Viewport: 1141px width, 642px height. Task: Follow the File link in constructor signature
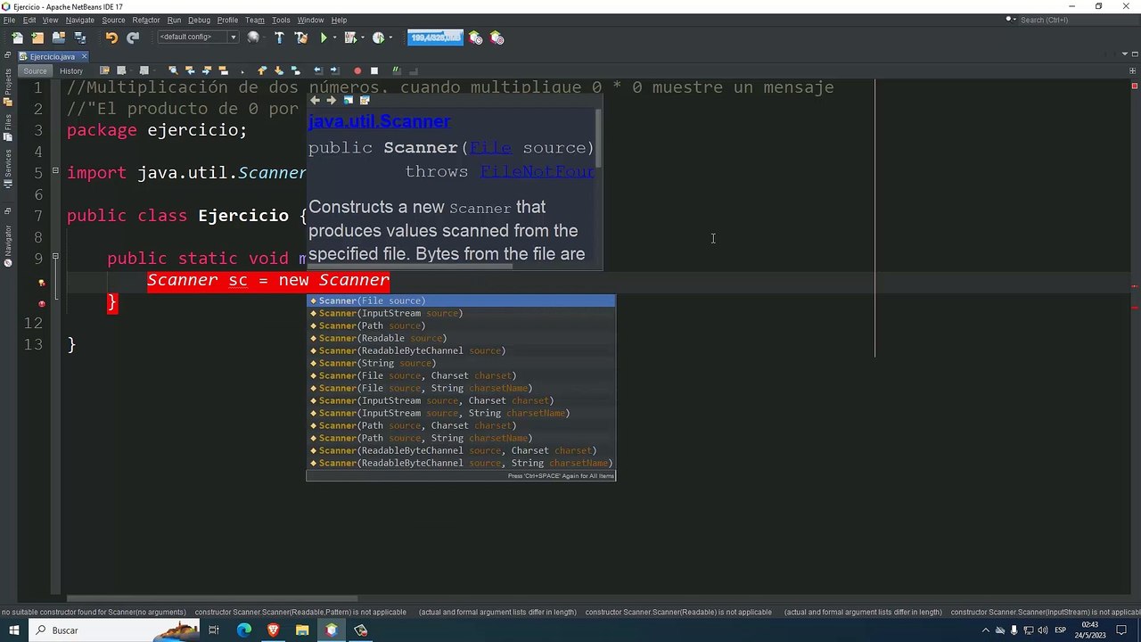click(490, 147)
